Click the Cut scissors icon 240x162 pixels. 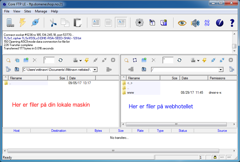(x=53, y=23)
